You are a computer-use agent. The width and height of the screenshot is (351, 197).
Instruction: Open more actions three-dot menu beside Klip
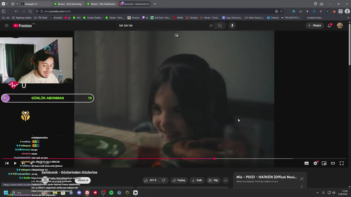[x=225, y=180]
